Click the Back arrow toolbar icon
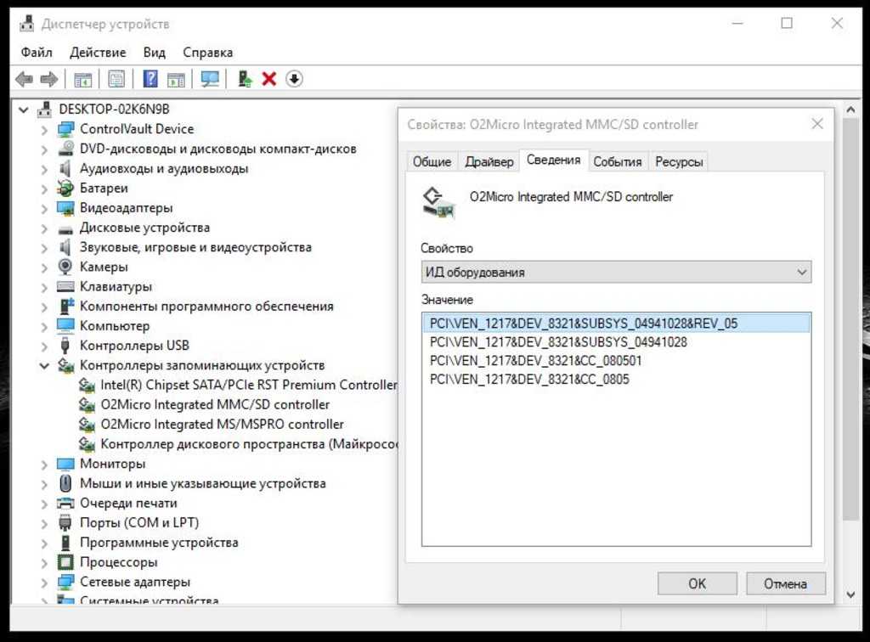870x642 pixels. pyautogui.click(x=24, y=79)
